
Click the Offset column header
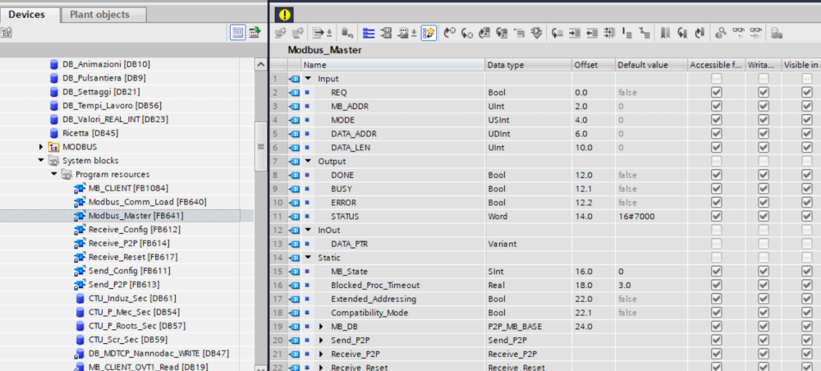tap(594, 65)
